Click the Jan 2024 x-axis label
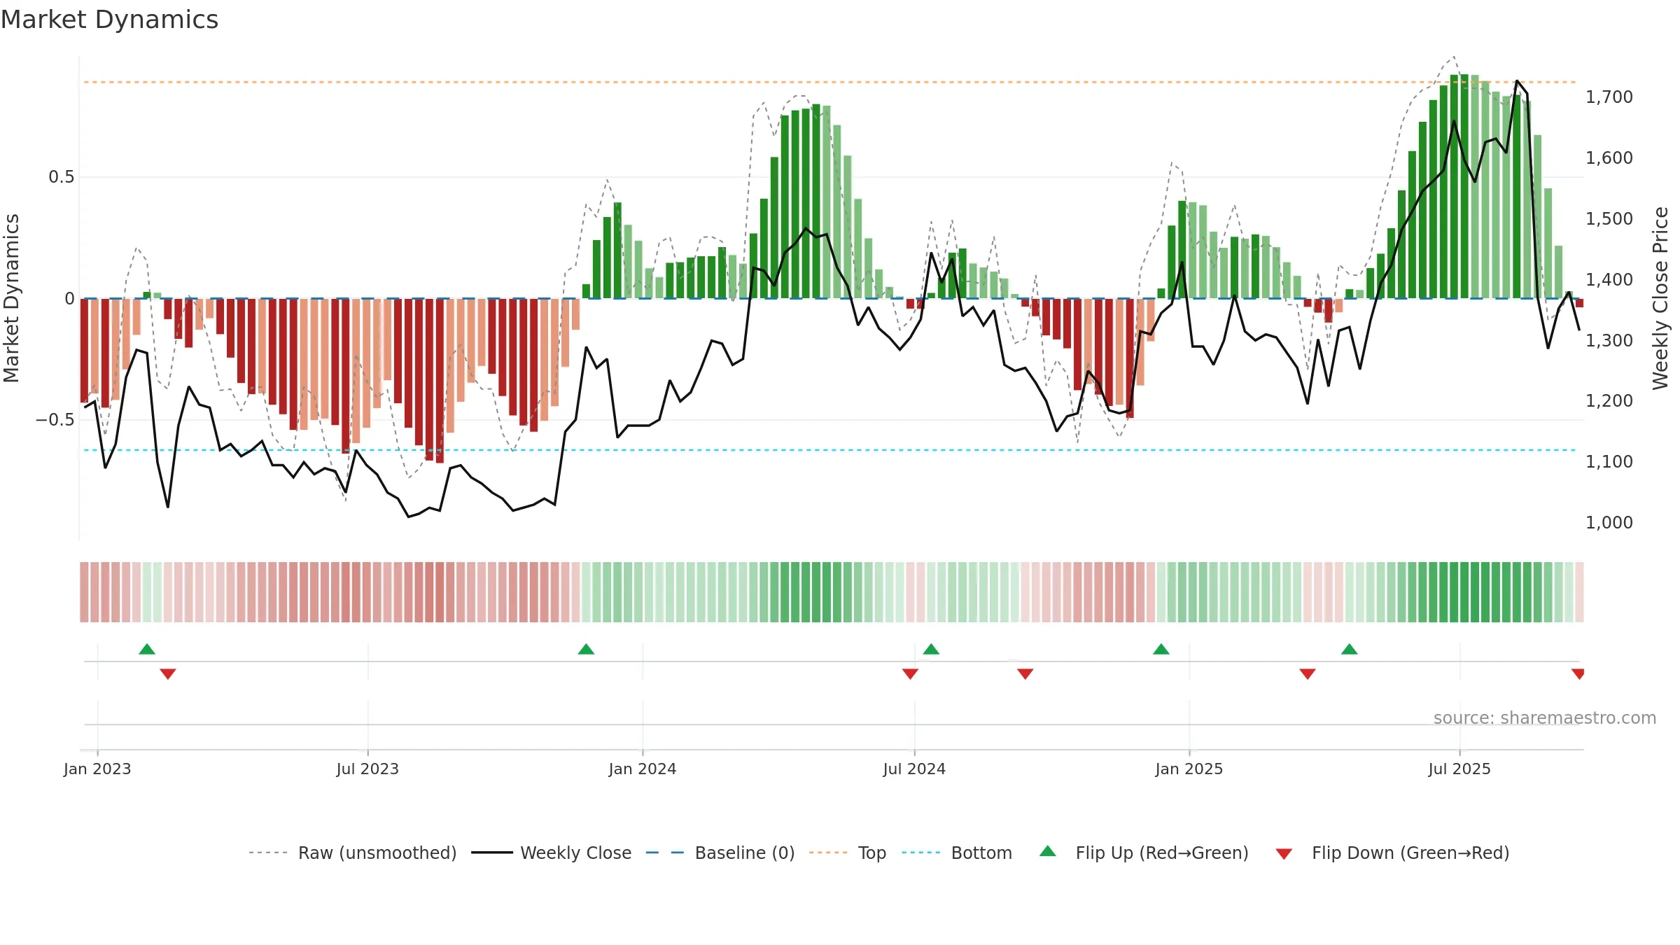 (x=643, y=769)
